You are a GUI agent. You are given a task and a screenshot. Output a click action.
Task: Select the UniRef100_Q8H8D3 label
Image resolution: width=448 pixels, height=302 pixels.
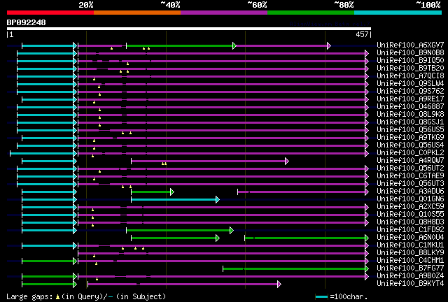tap(410, 222)
